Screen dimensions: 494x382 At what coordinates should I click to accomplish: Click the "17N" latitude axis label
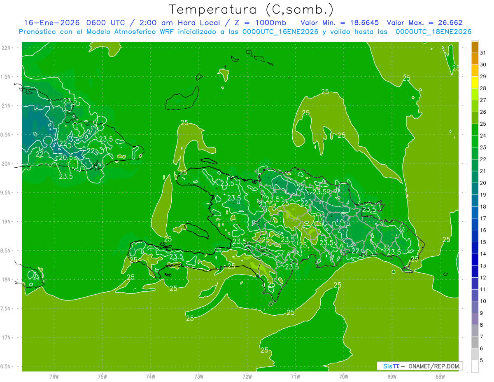click(x=7, y=338)
